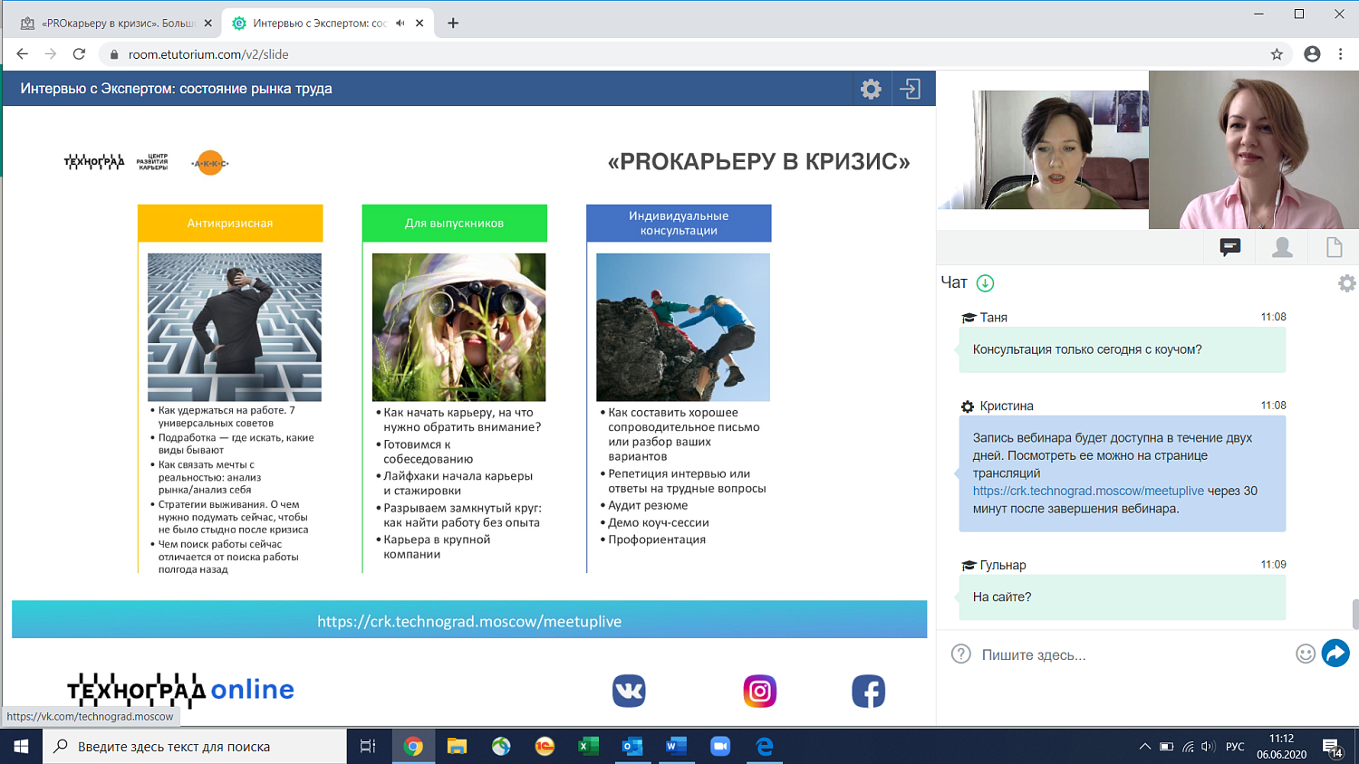Switch the РУС keyboard language indicator
This screenshot has height=764, width=1359.
click(1235, 747)
